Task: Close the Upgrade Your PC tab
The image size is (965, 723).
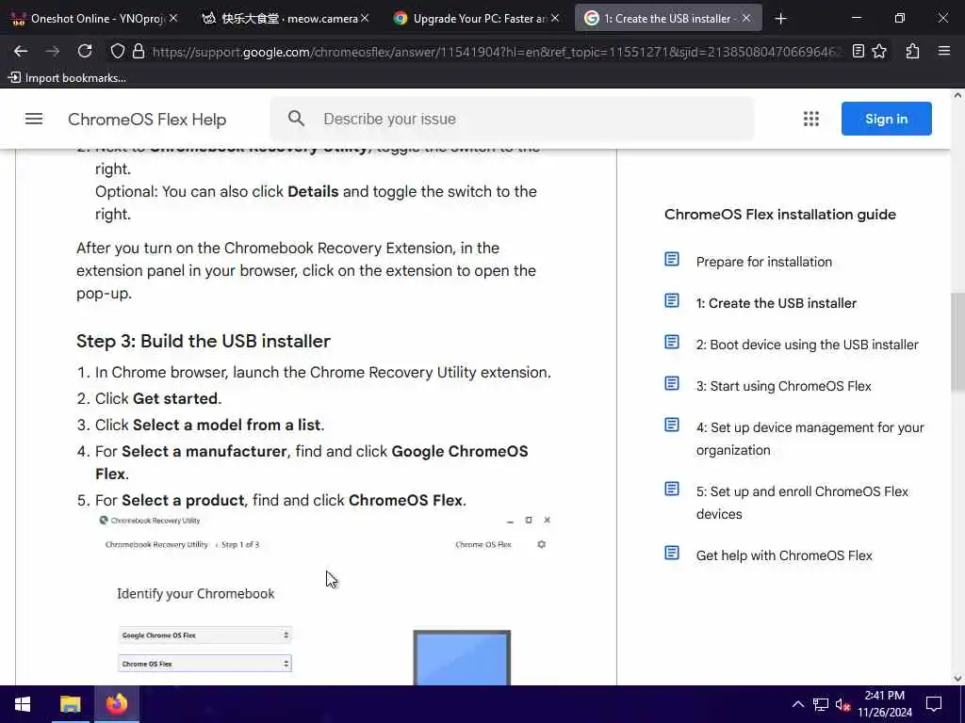Action: pyautogui.click(x=555, y=19)
